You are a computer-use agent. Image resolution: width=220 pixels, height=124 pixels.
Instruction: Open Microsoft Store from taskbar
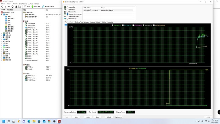click(39, 121)
